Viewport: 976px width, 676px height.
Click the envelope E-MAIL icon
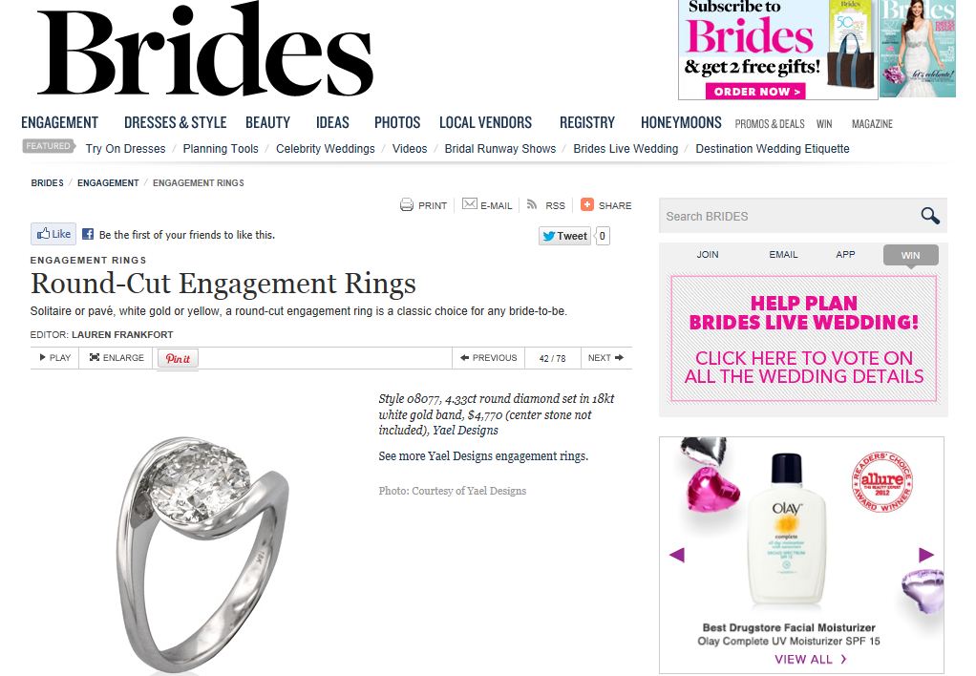(x=469, y=204)
